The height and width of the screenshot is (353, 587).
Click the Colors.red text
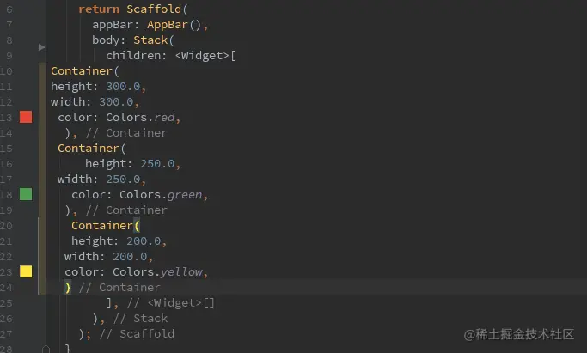140,118
